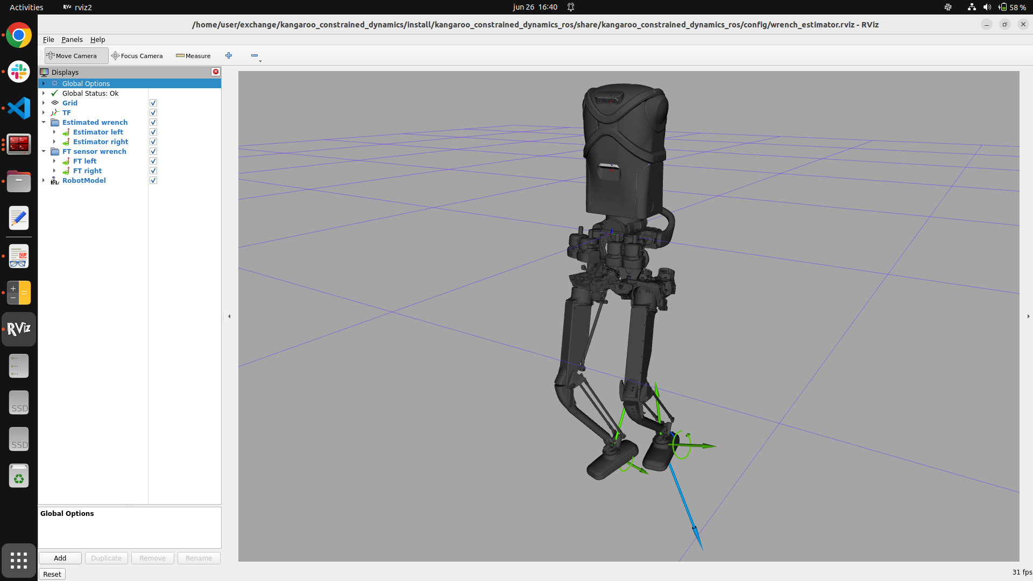The width and height of the screenshot is (1033, 581).
Task: Click the FT right wrench icon
Action: tap(66, 171)
